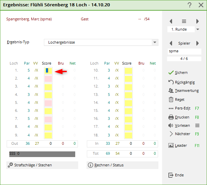Select score field for hole 10
Screen dimensions: 207x185
pos(128,71)
